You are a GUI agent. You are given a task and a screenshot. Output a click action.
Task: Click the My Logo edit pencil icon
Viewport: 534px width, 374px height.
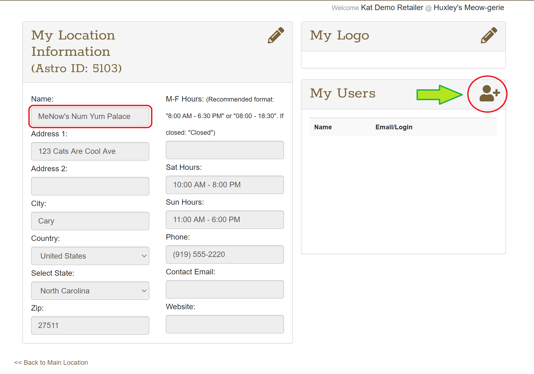click(489, 35)
